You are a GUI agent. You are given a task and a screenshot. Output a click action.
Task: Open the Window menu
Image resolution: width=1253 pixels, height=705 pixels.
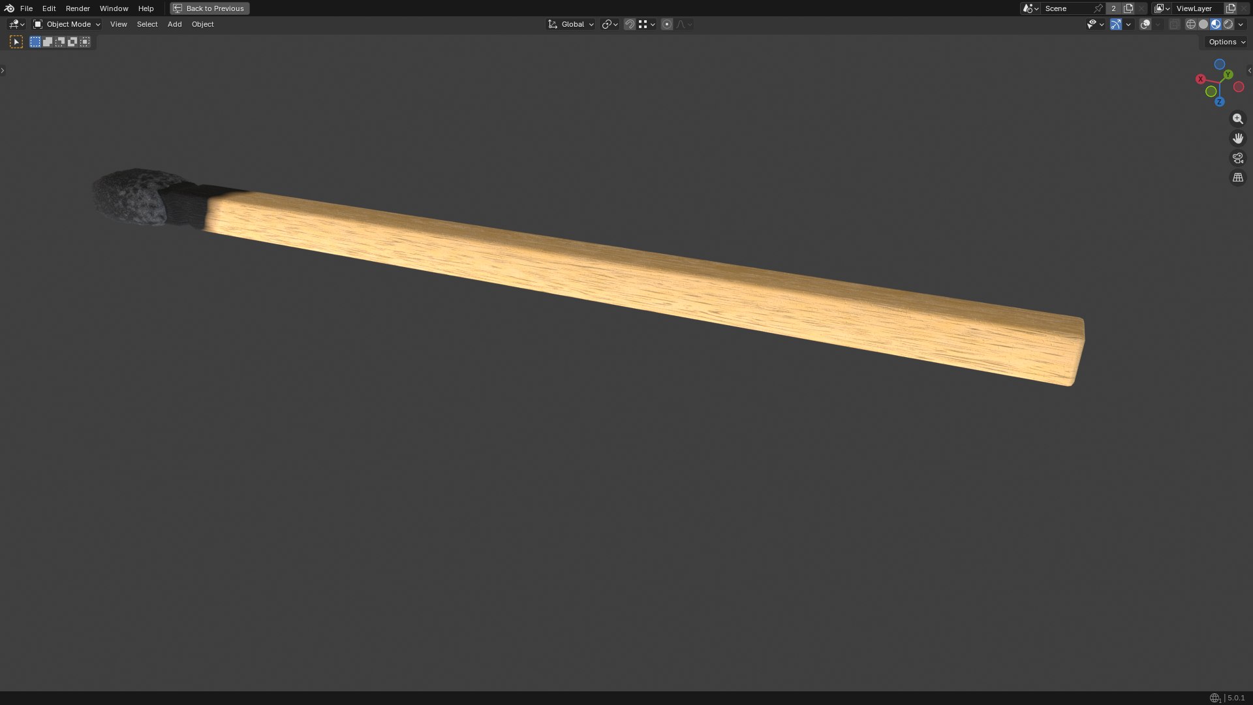click(114, 8)
